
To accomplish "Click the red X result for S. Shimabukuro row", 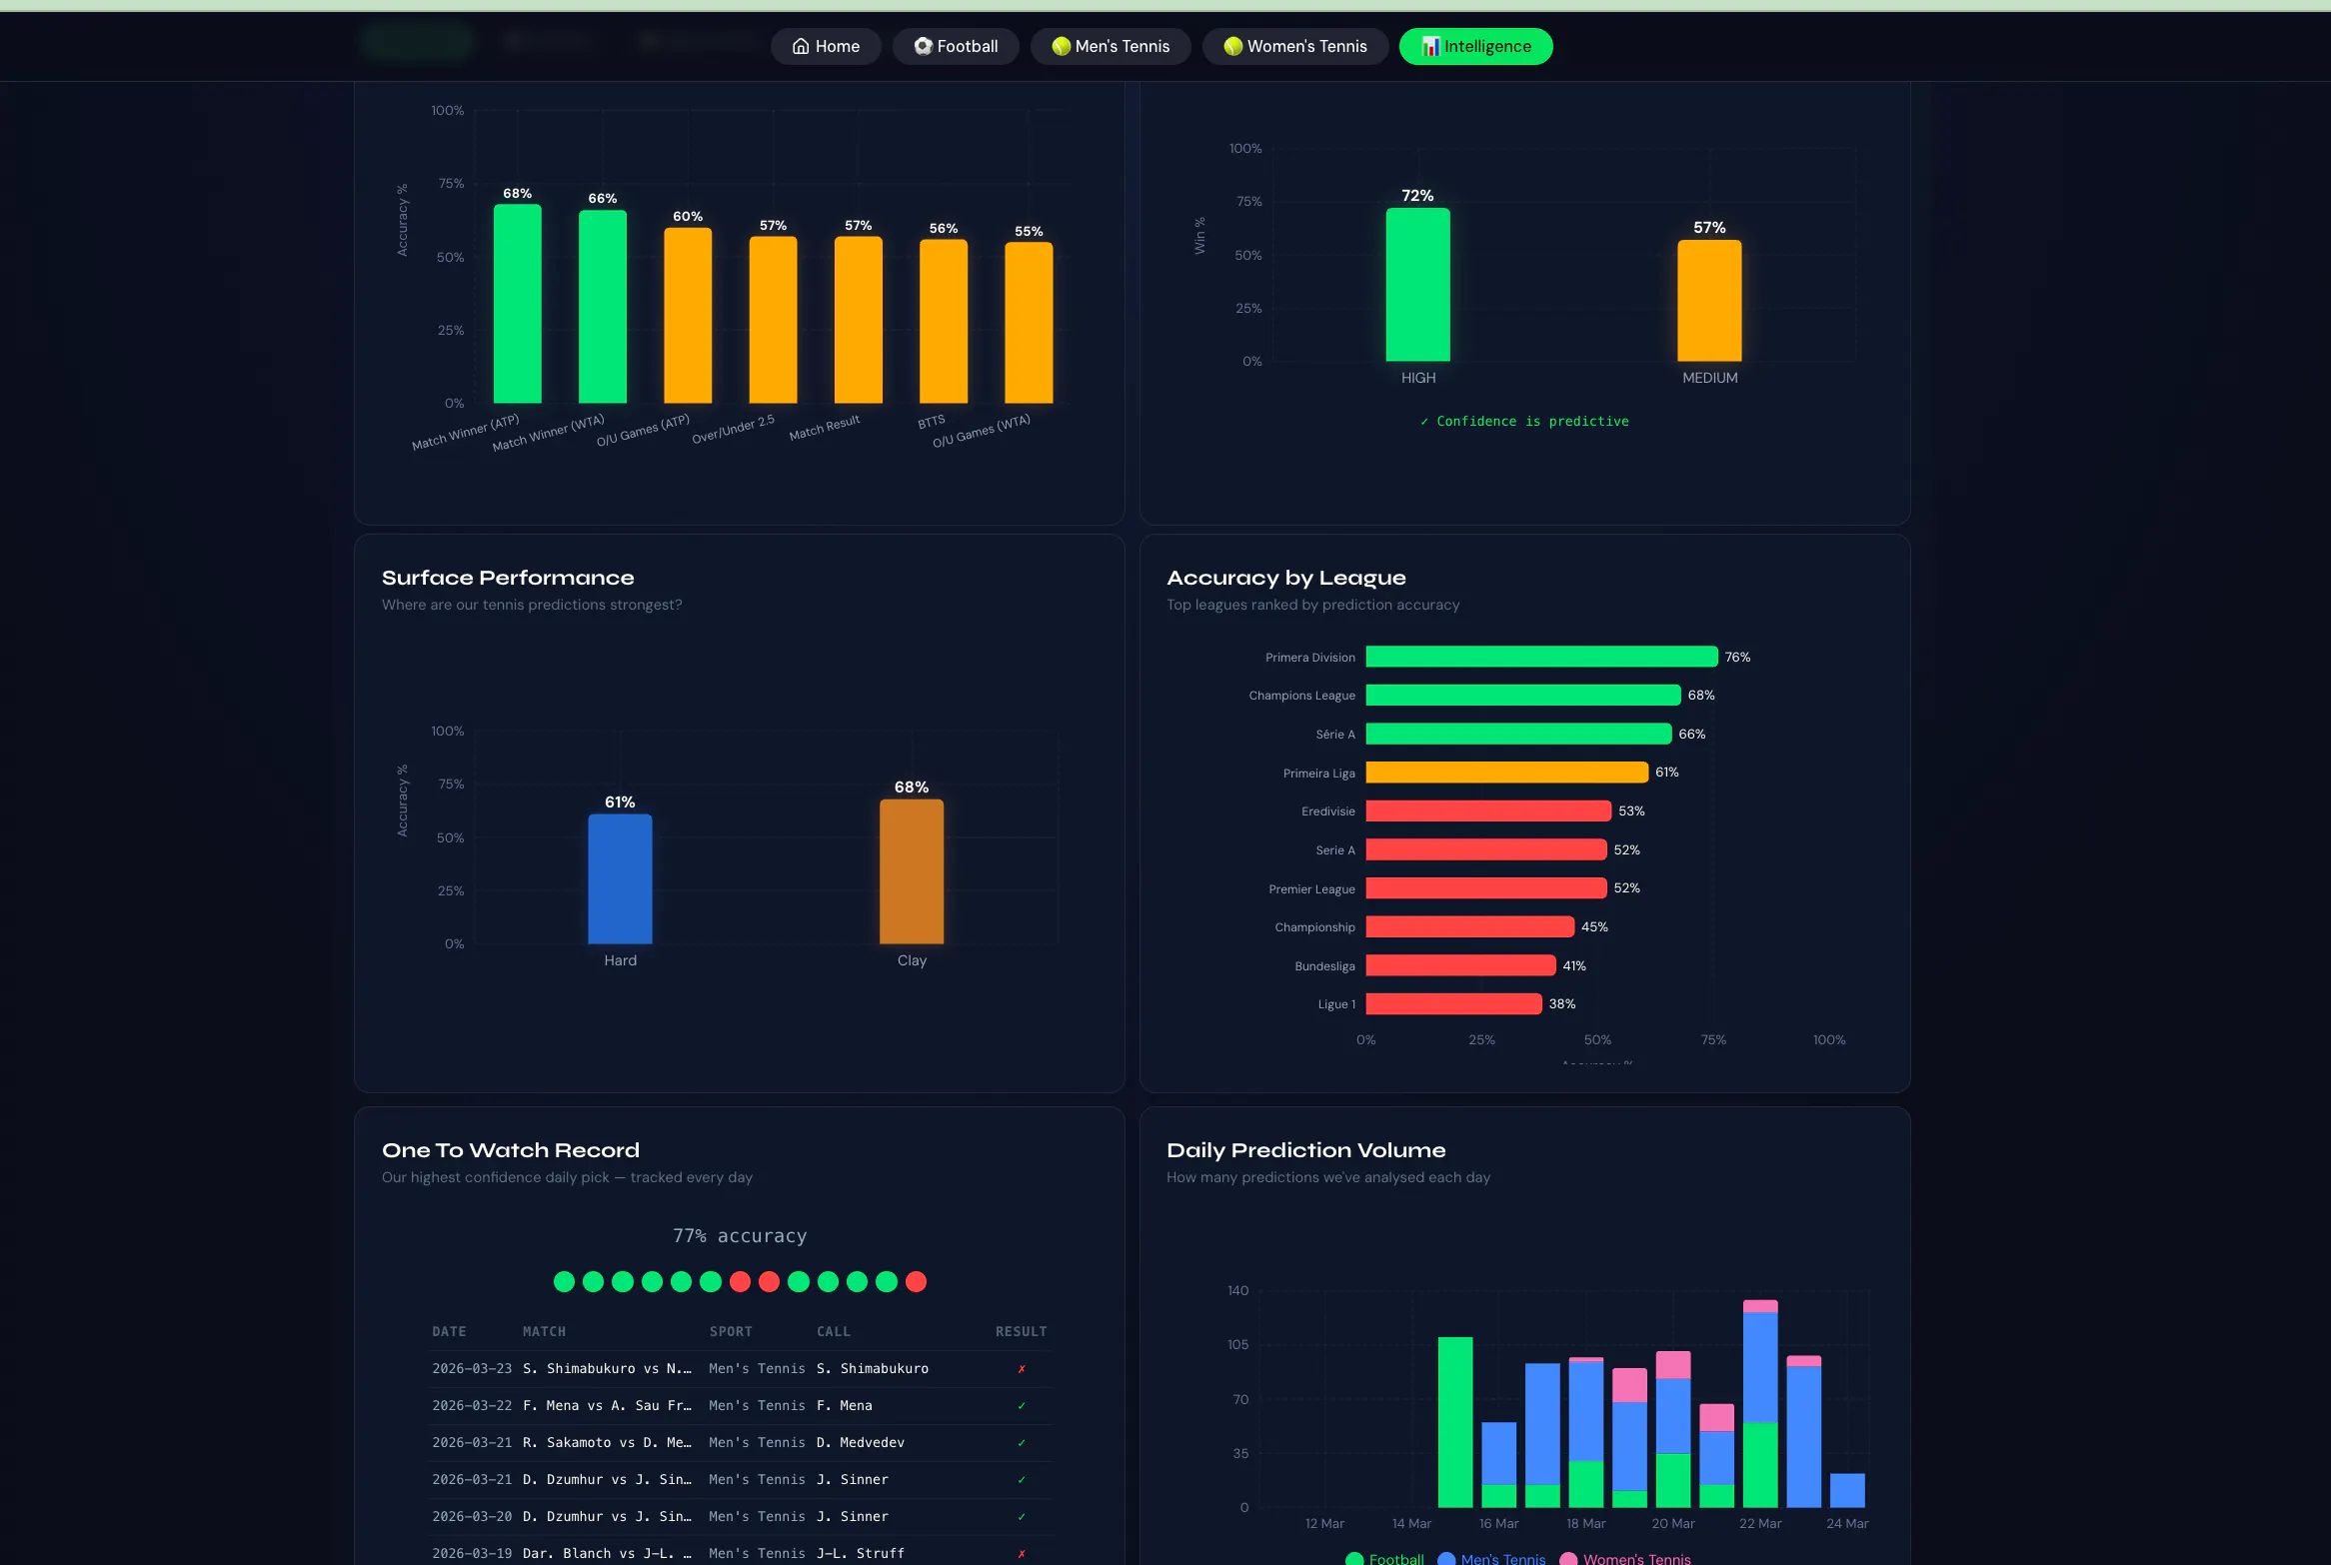I will point(1022,1369).
